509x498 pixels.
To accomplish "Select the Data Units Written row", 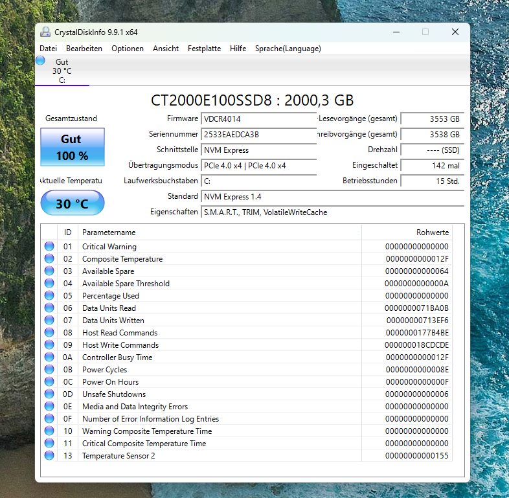I will coord(247,320).
